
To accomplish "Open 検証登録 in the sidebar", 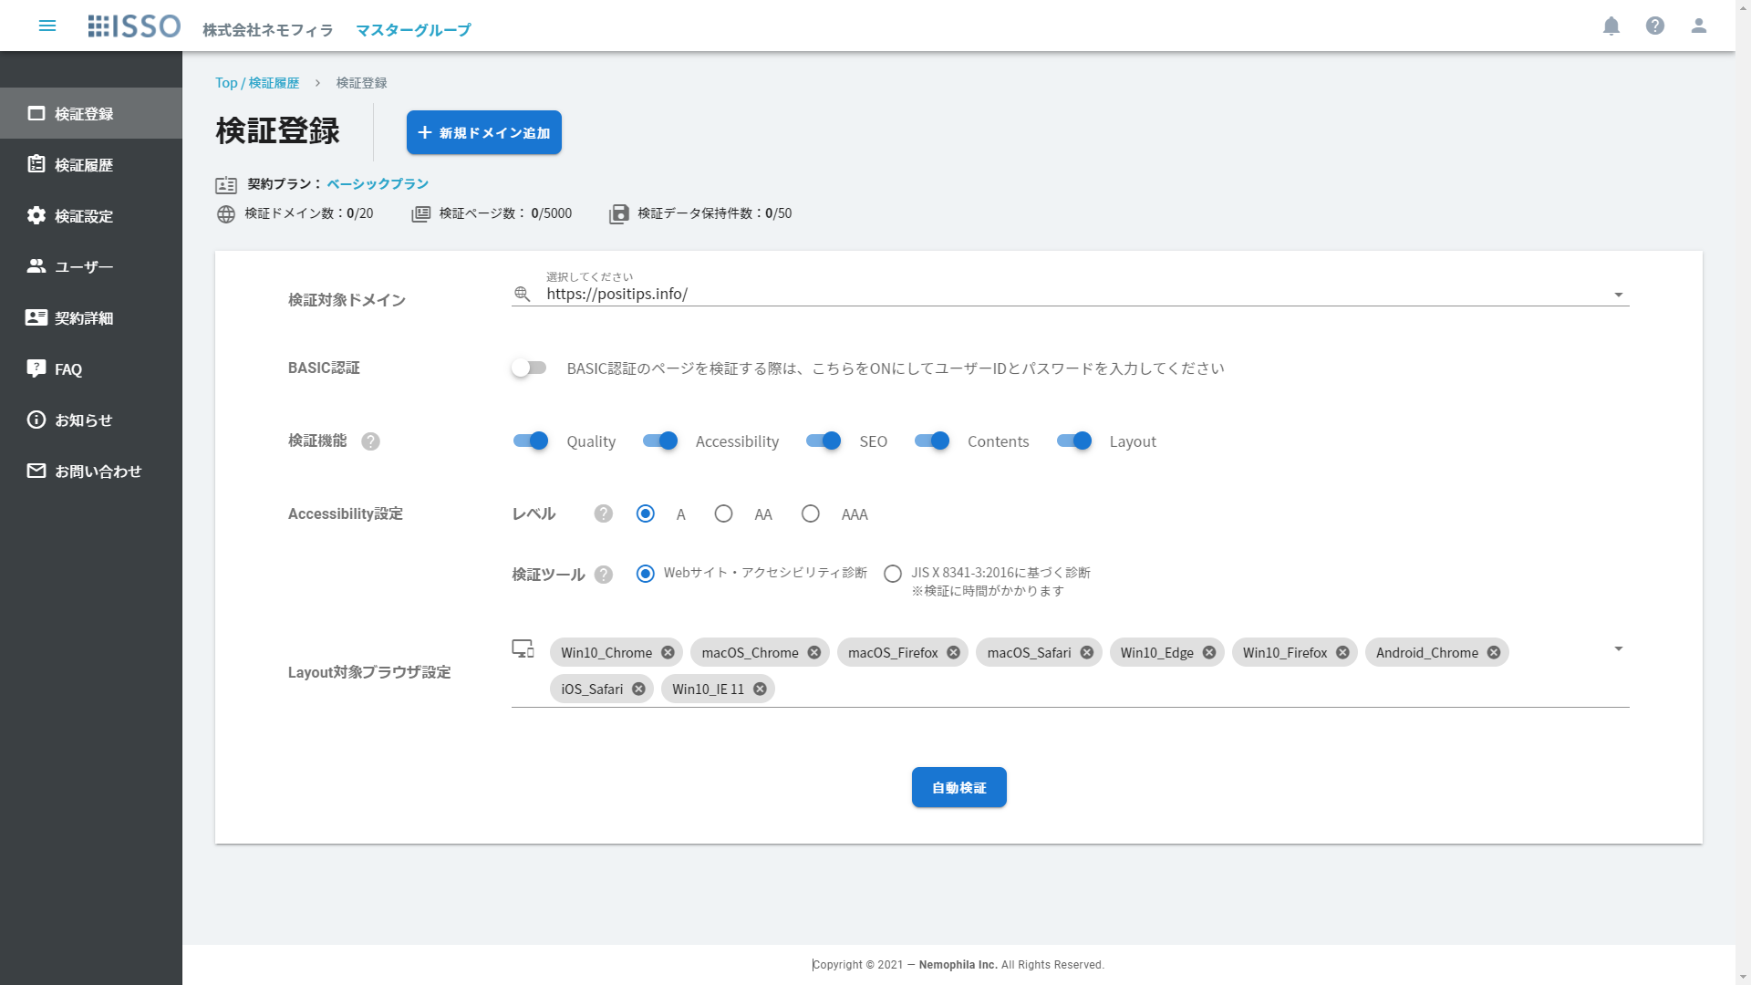I will click(91, 114).
